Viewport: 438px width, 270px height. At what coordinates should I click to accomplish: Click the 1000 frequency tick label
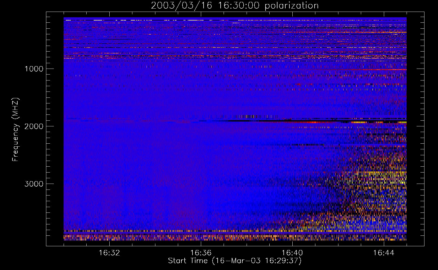coord(34,69)
